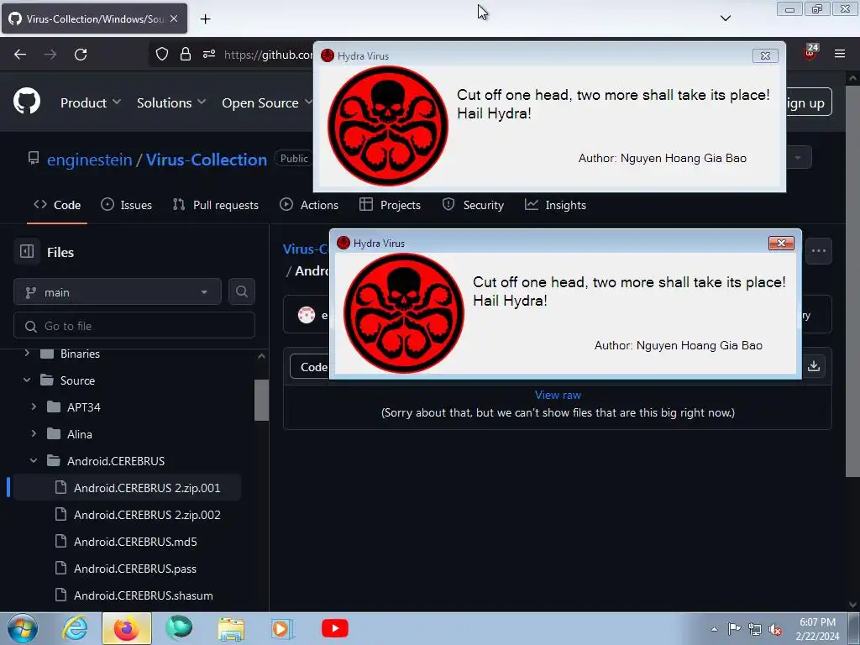Viewport: 860px width, 645px height.
Task: Click the GitHub Octocat logo
Action: 26,102
